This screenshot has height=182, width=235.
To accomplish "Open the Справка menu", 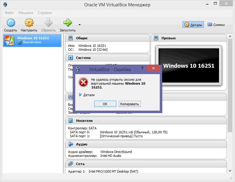I will tap(45, 13).
